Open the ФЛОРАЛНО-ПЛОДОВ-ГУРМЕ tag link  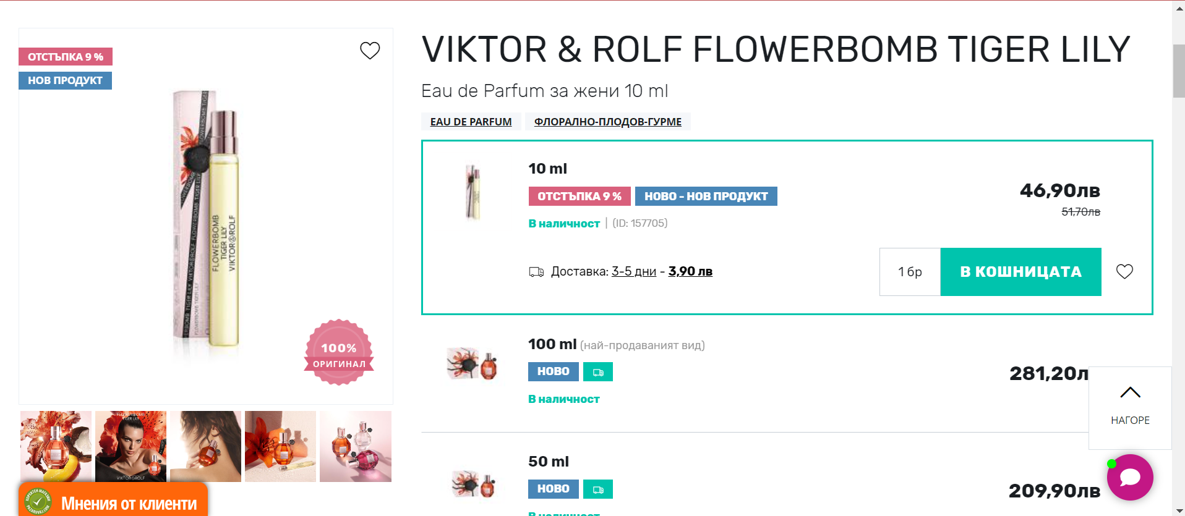tap(607, 122)
